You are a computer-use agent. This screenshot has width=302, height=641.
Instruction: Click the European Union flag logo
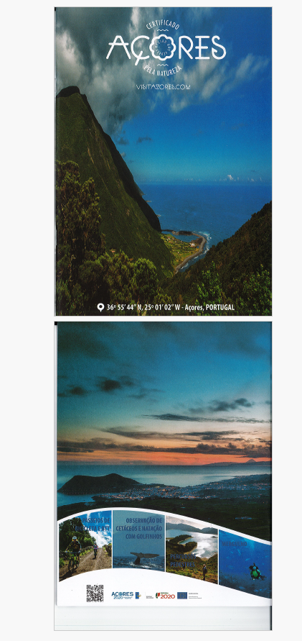coord(182,596)
